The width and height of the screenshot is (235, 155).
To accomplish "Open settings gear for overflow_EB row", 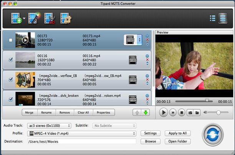I will tap(147, 76).
